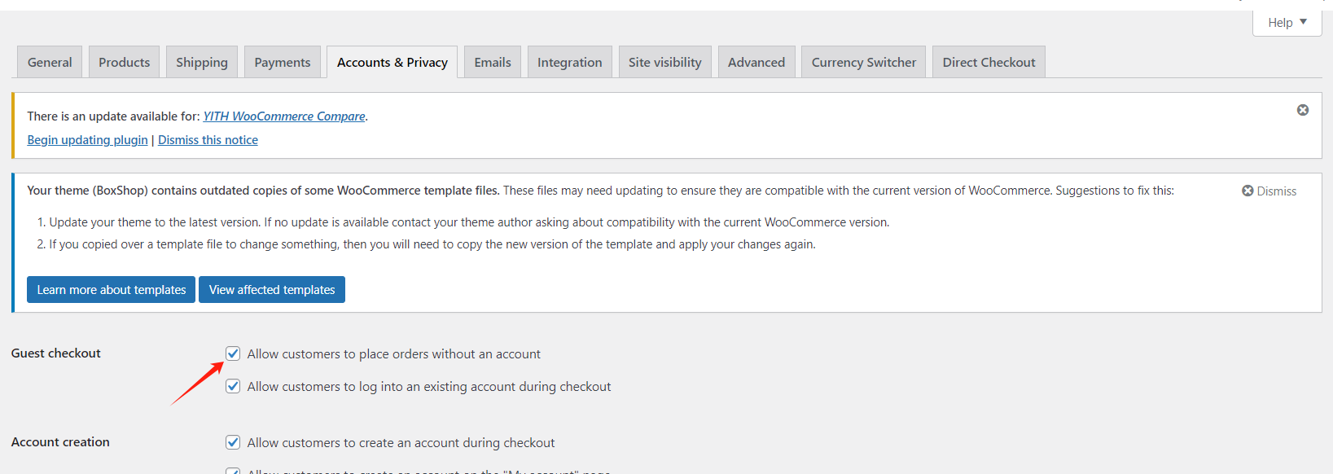
Task: Click Learn more about templates
Action: pyautogui.click(x=110, y=289)
